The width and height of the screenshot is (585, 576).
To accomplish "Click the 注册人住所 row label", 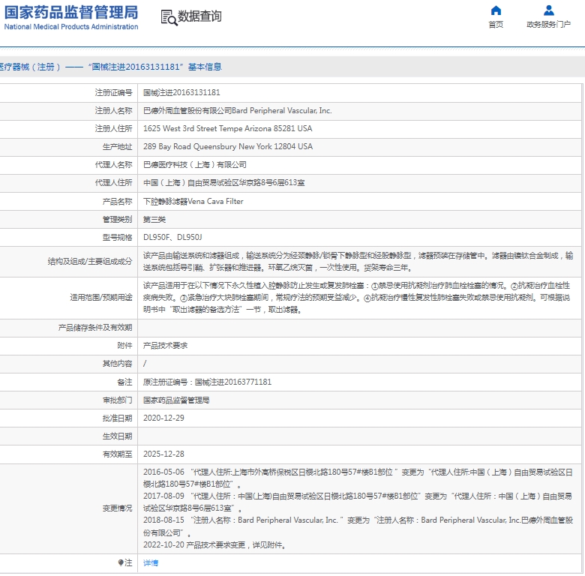I will [113, 129].
